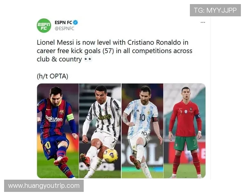View the red number 7 jersey photo
This screenshot has width=245, height=196.
pyautogui.click(x=185, y=131)
